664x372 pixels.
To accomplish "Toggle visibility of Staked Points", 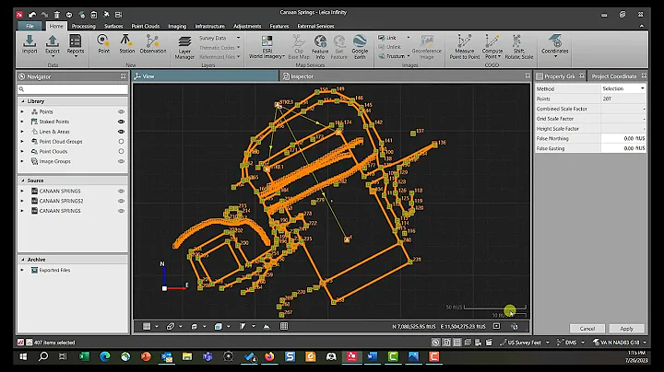I will click(121, 122).
